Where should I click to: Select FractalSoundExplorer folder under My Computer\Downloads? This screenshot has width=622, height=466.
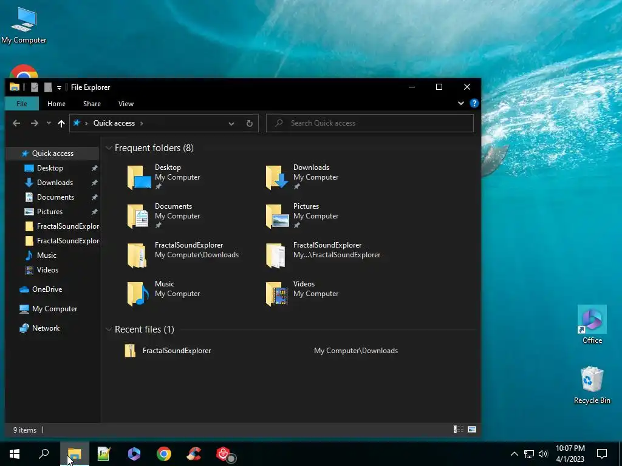183,255
